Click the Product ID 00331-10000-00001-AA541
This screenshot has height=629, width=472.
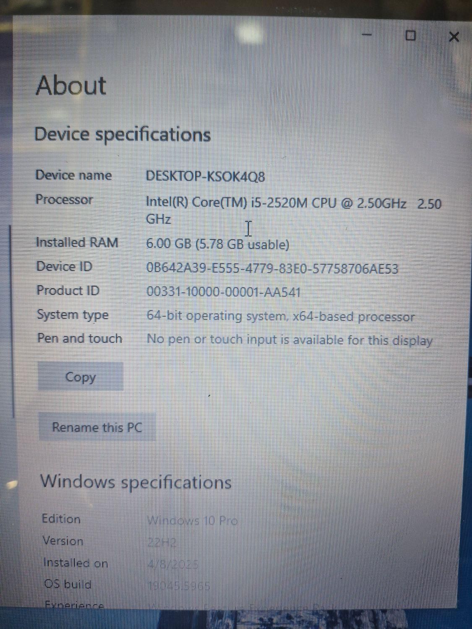[224, 292]
